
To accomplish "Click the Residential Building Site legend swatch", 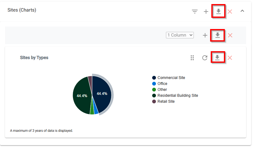I will 154,96.
